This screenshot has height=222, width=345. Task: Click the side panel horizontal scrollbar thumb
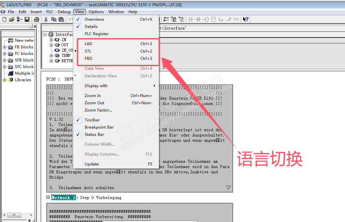point(14,215)
